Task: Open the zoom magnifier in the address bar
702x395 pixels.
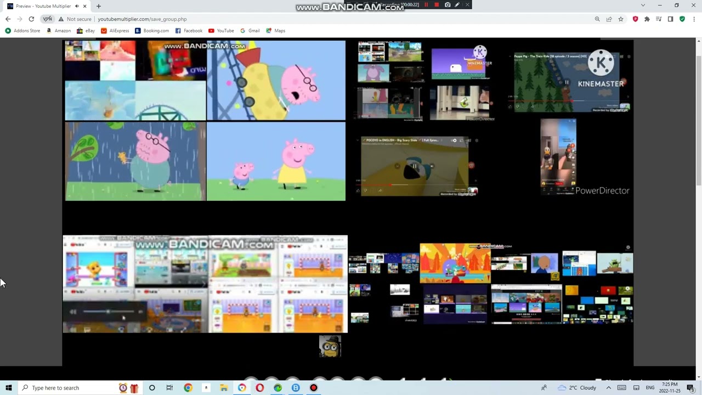Action: click(x=597, y=19)
